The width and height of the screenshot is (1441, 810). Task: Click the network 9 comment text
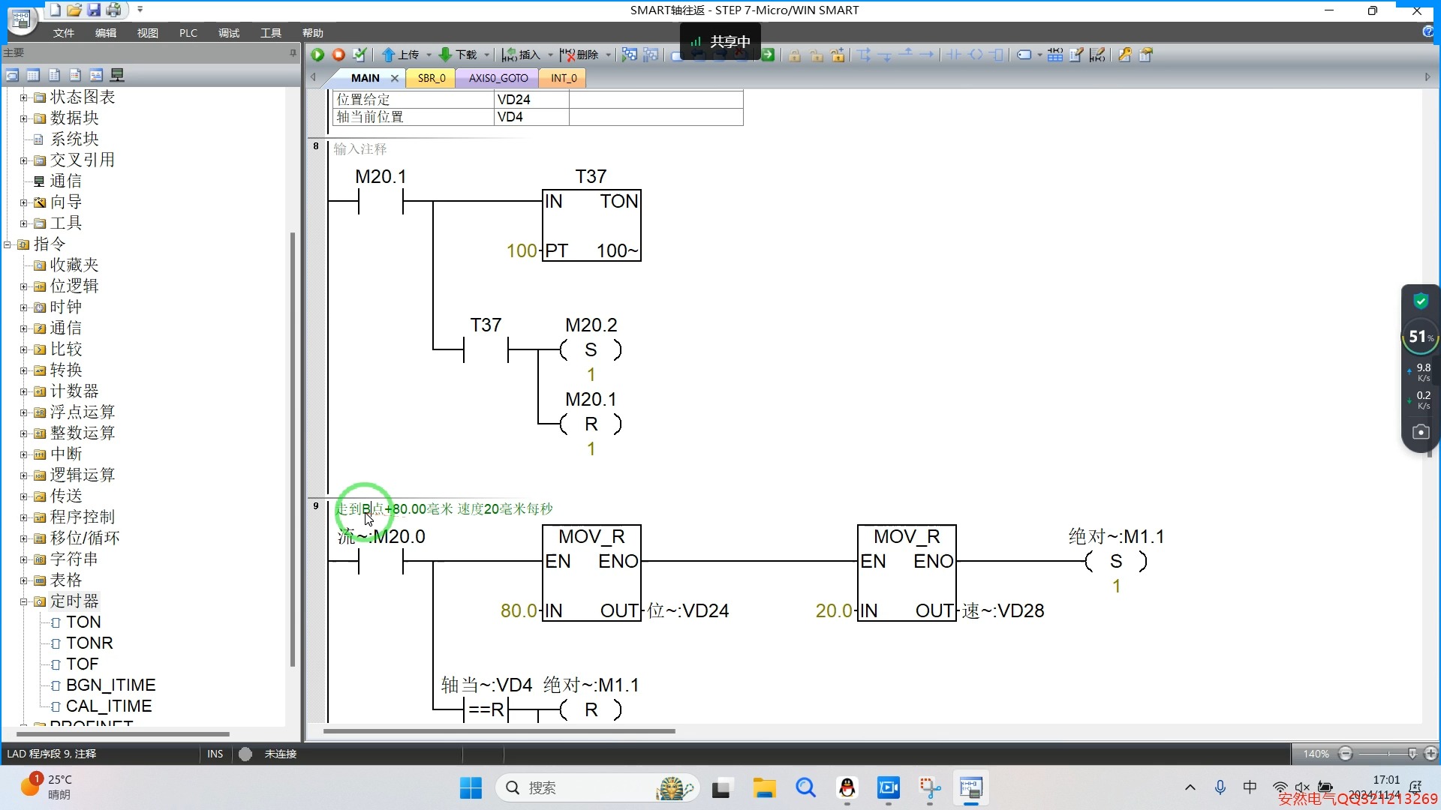point(444,508)
